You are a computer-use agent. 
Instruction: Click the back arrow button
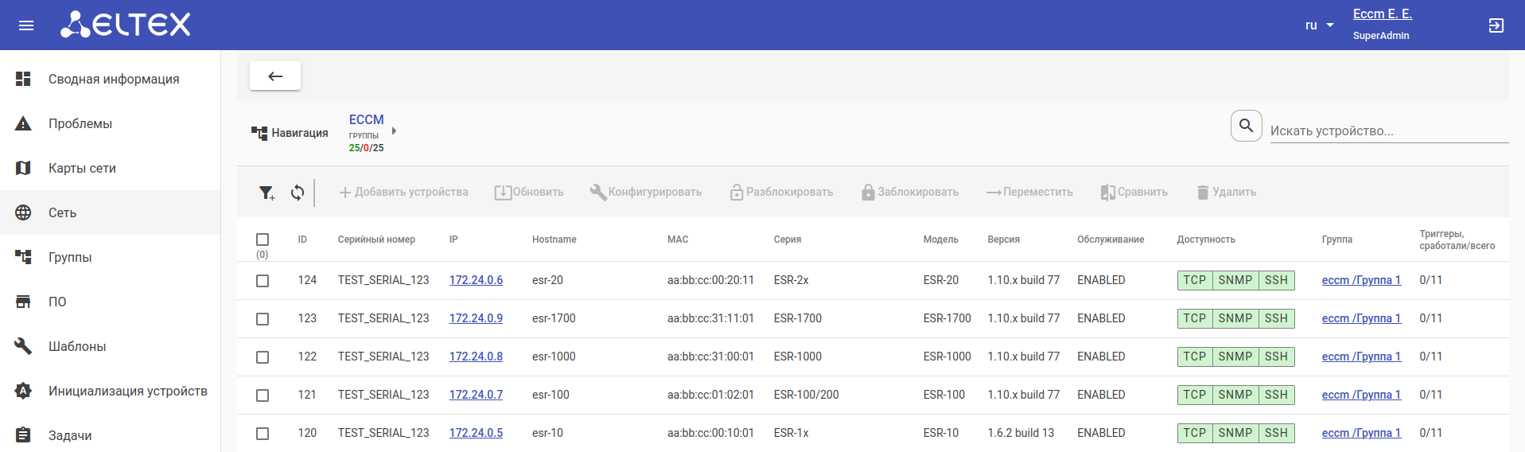(275, 76)
